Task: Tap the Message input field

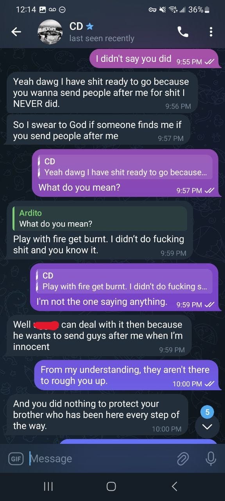Action: click(x=100, y=459)
